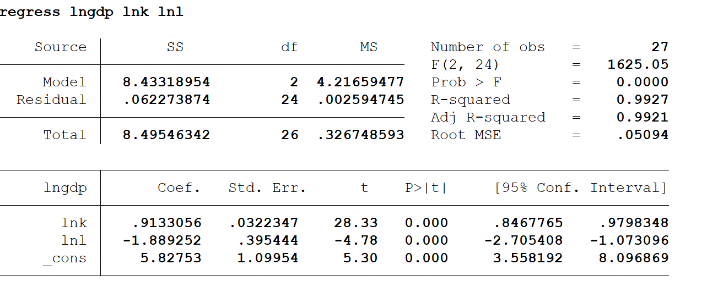The image size is (707, 292).
Task: Click the _cons row label
Action: [65, 258]
